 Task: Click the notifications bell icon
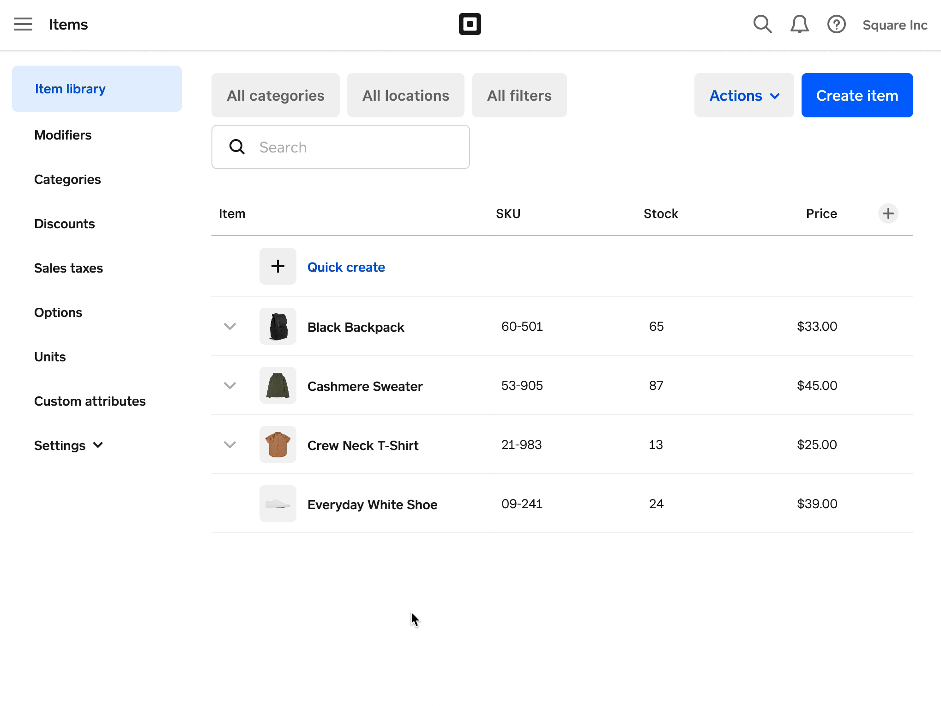(800, 24)
